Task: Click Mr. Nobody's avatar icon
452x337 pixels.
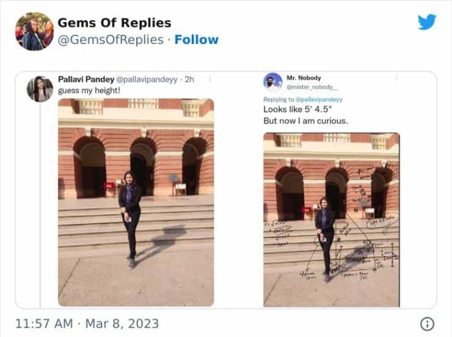Action: pos(273,82)
